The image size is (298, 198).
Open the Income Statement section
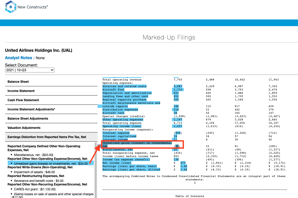(51, 91)
